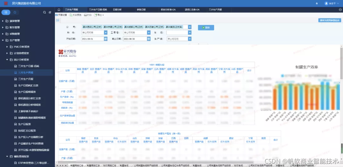Click the 昇兴股份 company logo
343x167 pixels.
[x=67, y=53]
